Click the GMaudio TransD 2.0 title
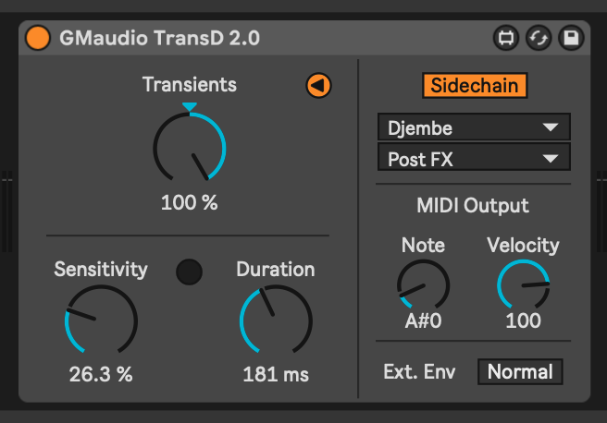The image size is (607, 423). coord(159,38)
